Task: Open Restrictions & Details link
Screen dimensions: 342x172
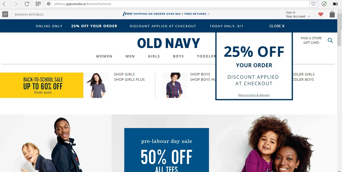Action: [x=254, y=95]
